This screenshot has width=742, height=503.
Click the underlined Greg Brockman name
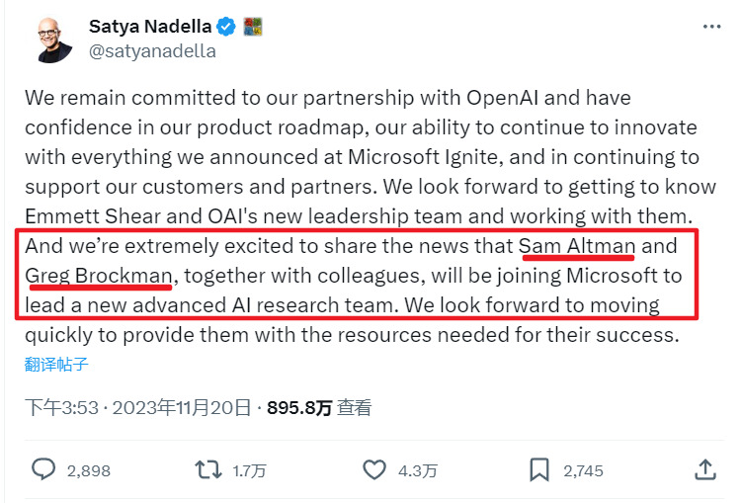coord(98,276)
